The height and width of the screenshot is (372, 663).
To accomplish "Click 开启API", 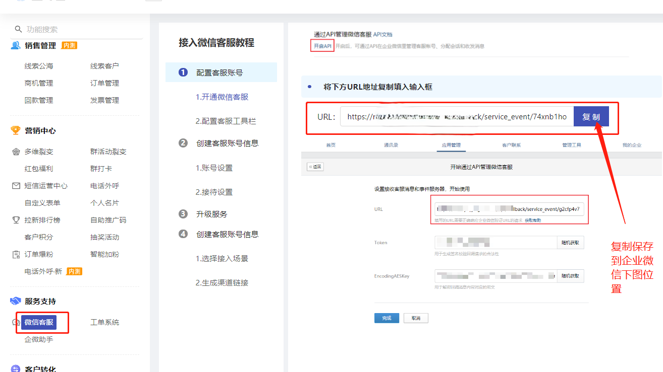I will [x=322, y=46].
